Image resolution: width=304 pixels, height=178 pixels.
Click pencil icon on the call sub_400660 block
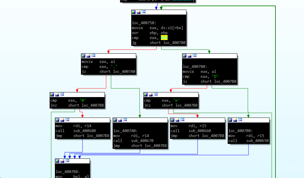[177, 120]
